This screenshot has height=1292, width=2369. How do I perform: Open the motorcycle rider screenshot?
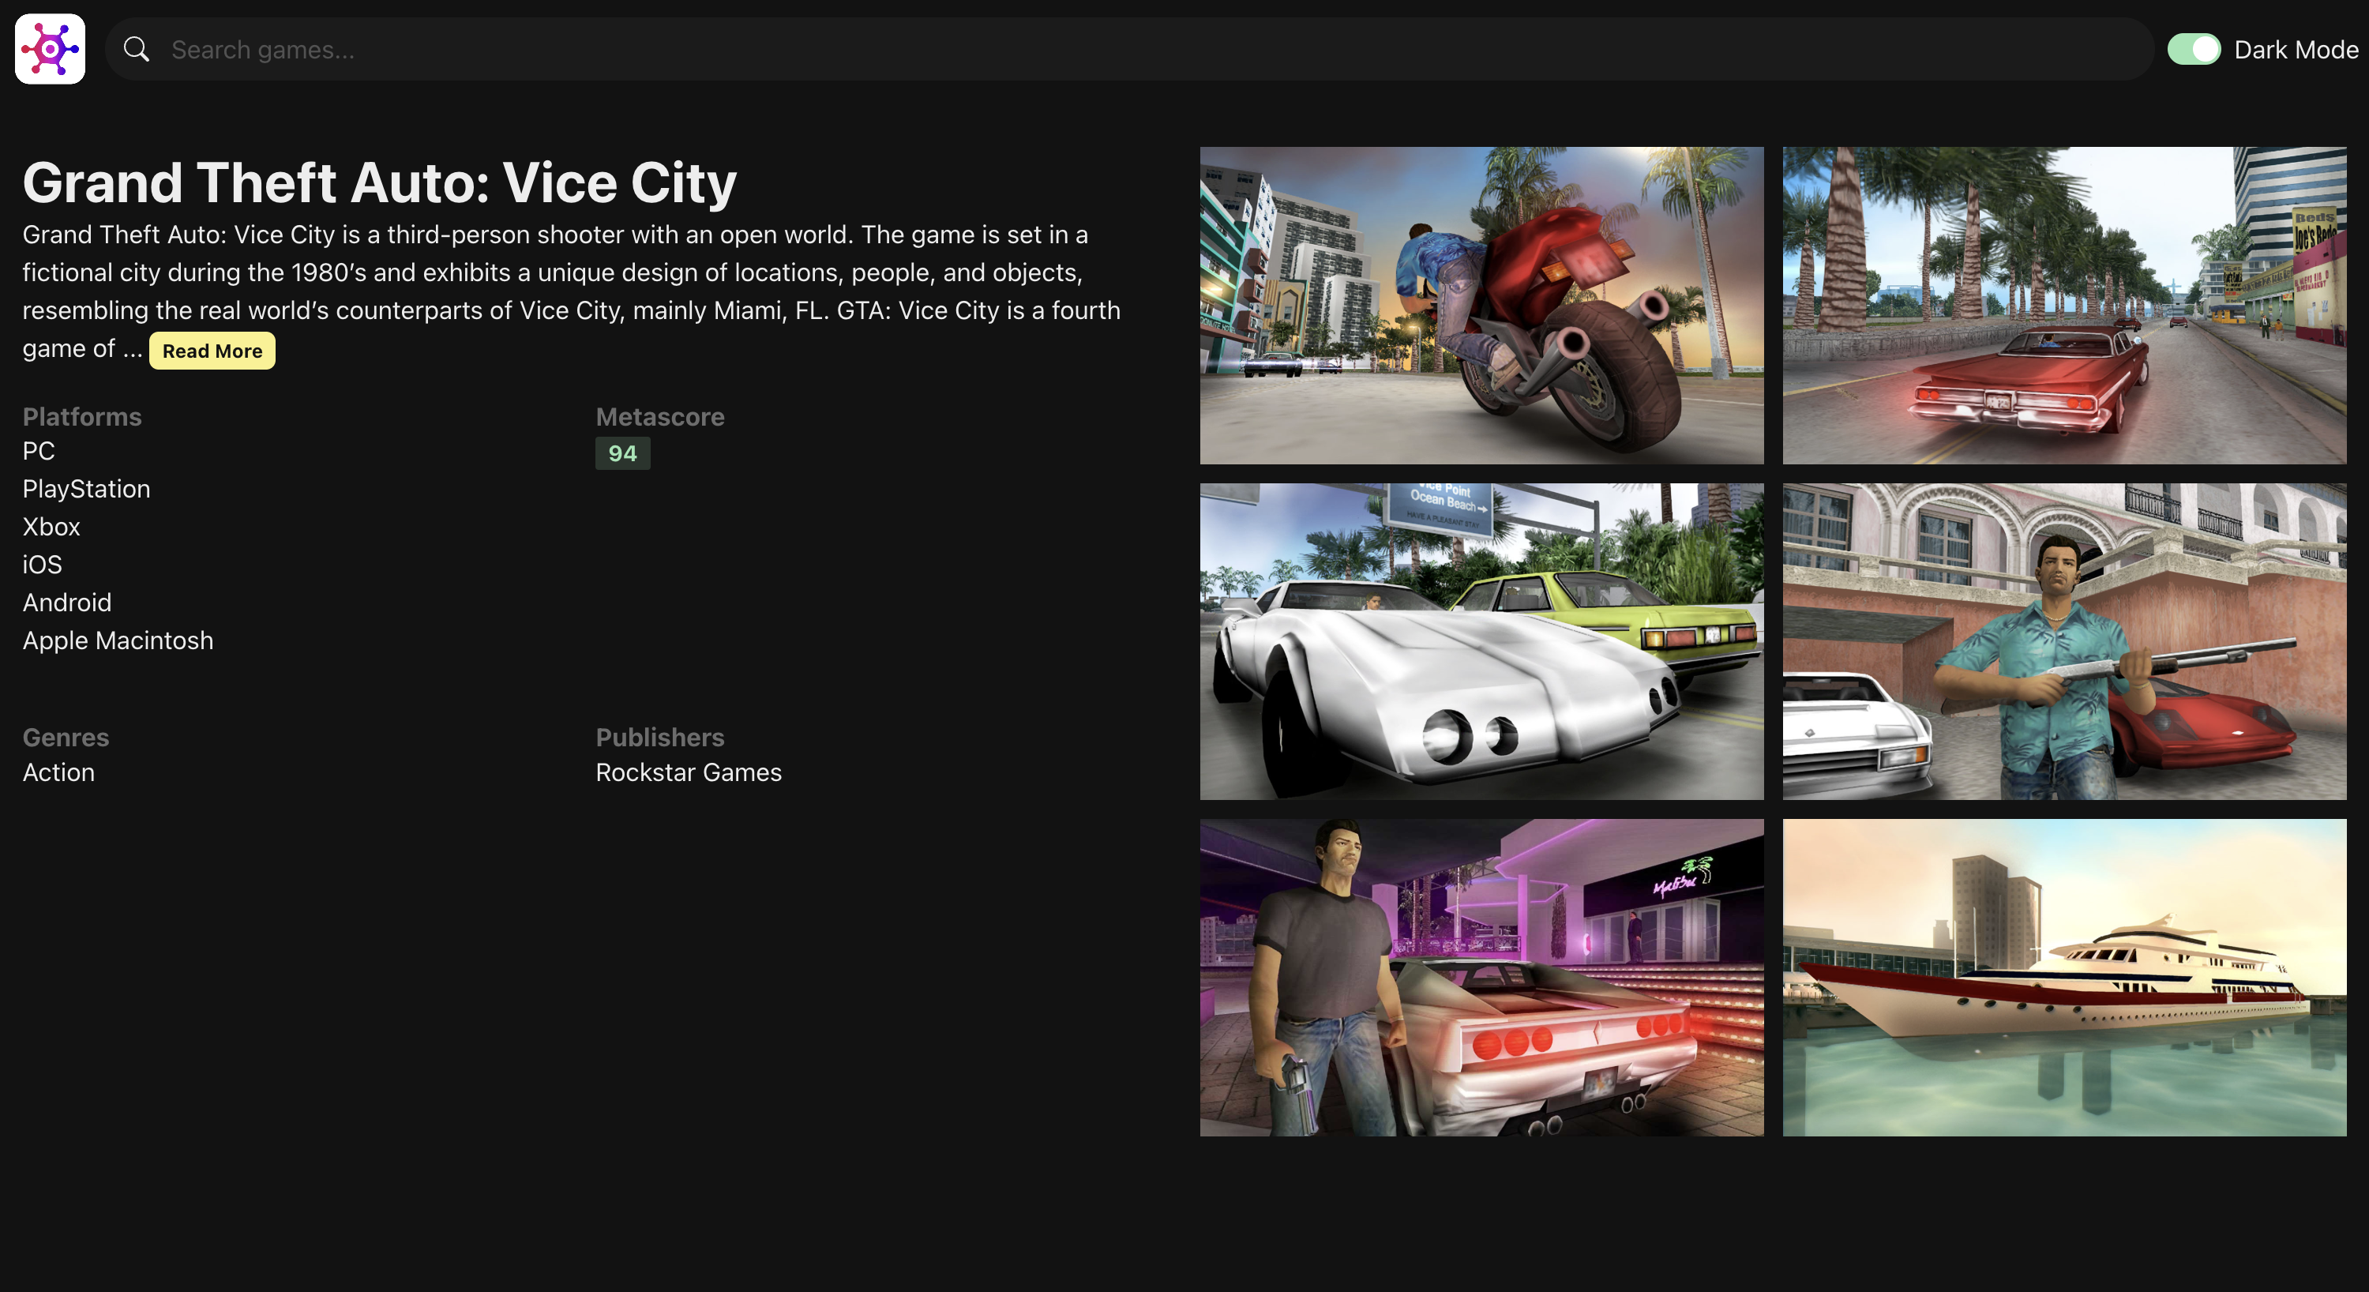click(x=1481, y=306)
